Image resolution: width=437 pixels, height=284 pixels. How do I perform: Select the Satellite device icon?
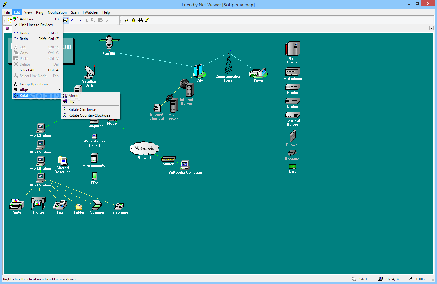click(x=109, y=43)
